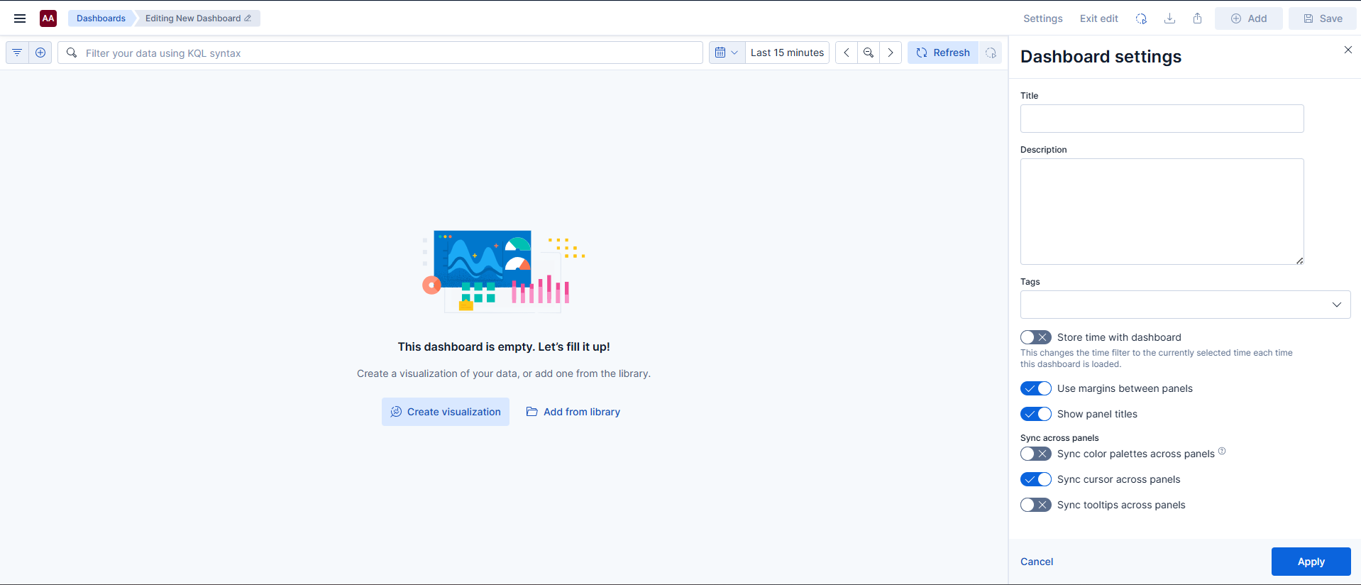This screenshot has width=1361, height=585.
Task: Click the share icon in top bar
Action: 1198,18
